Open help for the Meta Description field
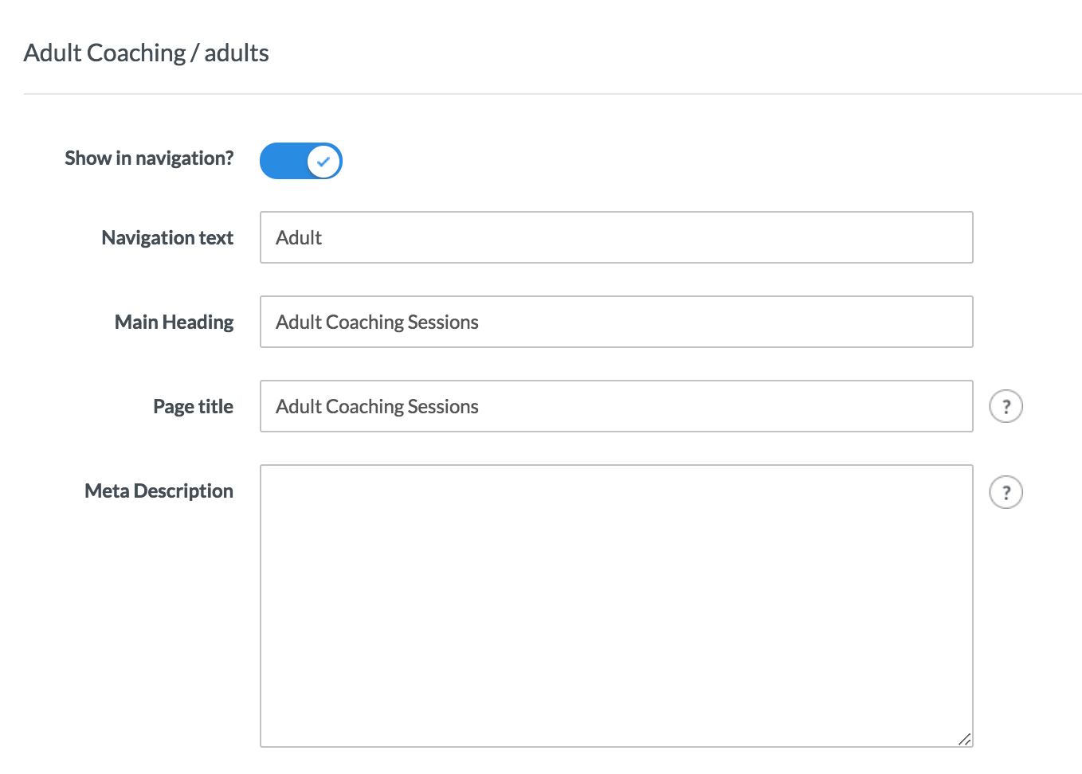The image size is (1082, 774). point(1006,492)
